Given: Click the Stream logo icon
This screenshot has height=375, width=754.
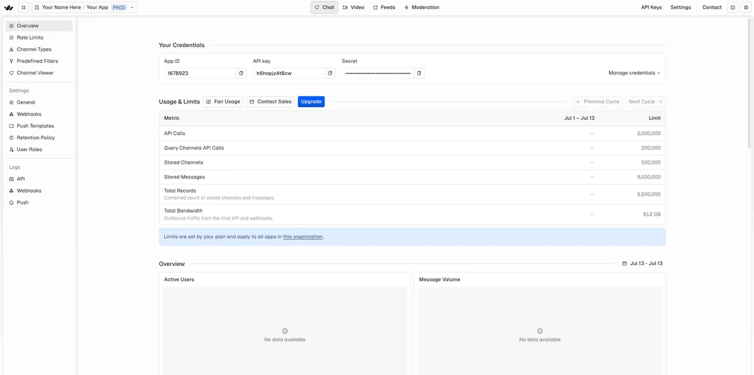Looking at the screenshot, I should pyautogui.click(x=8, y=8).
